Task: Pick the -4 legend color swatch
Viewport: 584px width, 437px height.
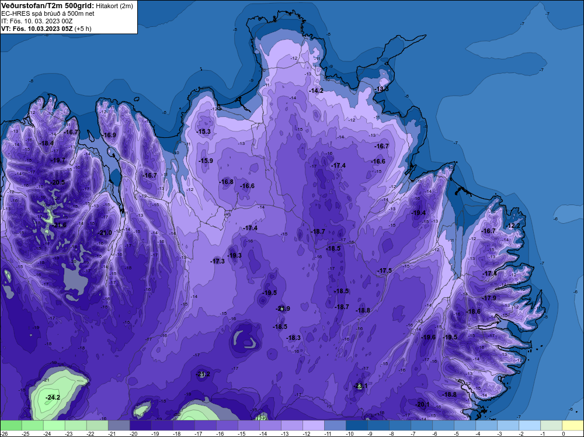Action: (486, 425)
